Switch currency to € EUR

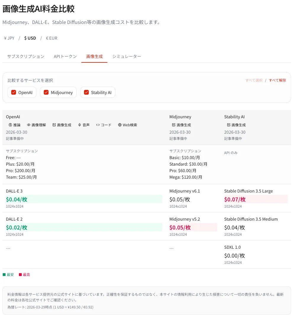[52, 38]
